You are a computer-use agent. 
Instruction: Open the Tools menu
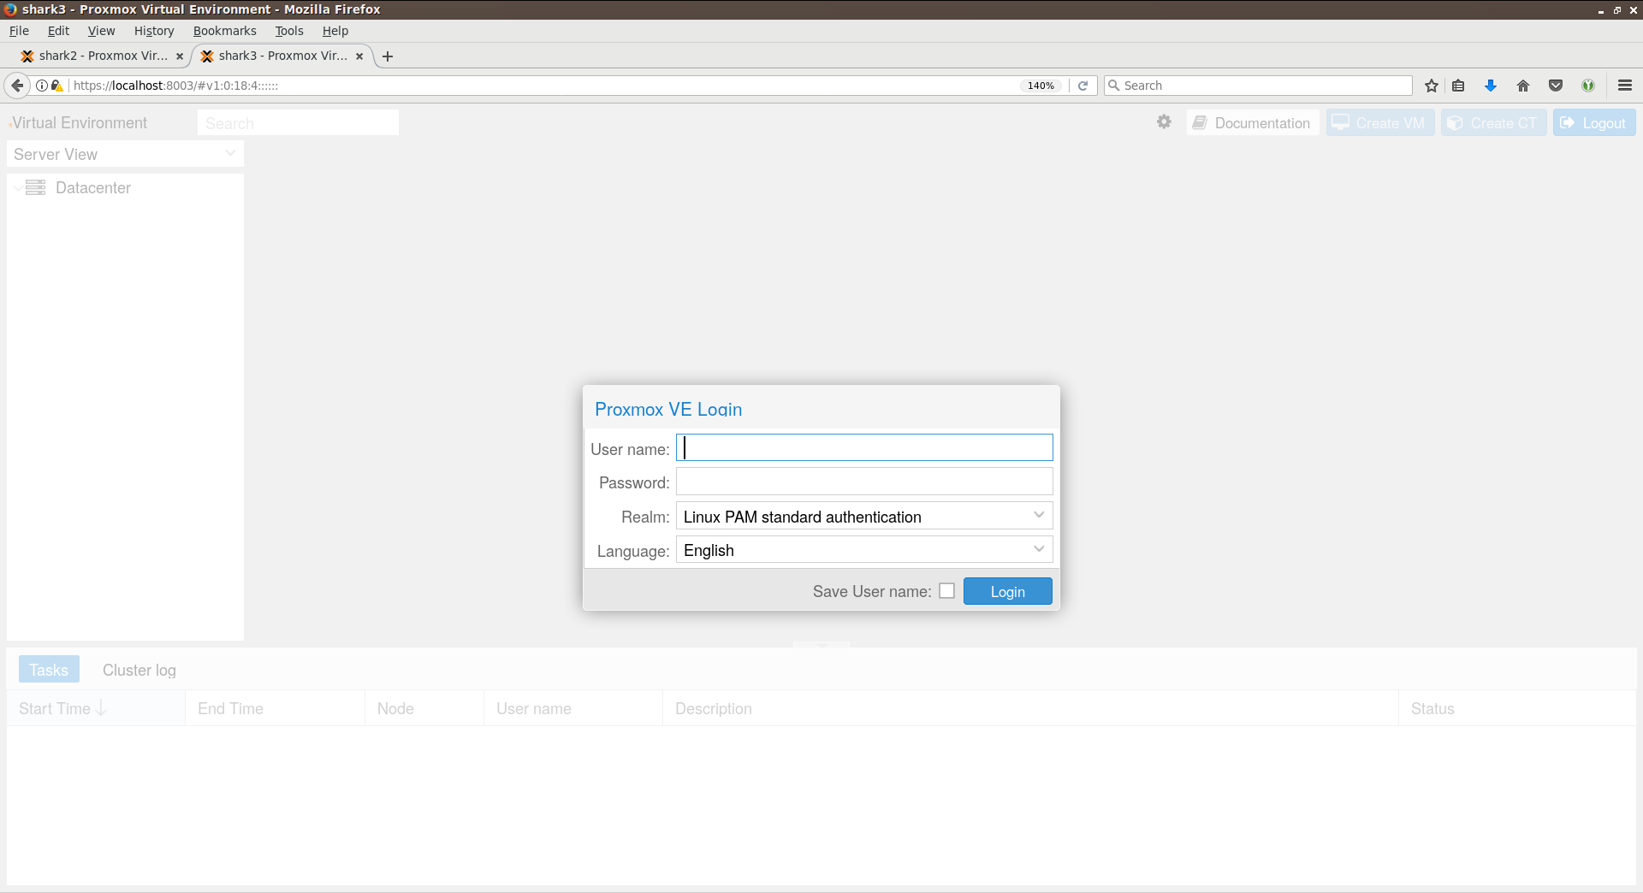point(289,31)
